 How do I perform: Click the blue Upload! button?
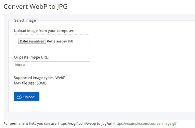click(x=27, y=97)
